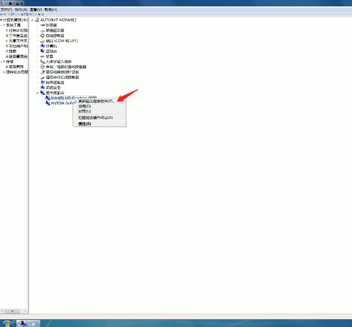
Task: Click the 监视器 monitor icon
Action: [43, 51]
